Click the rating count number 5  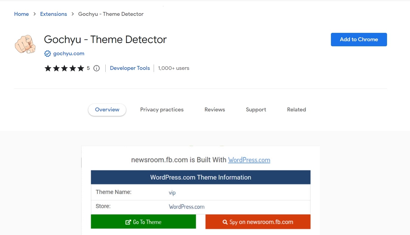coord(88,68)
